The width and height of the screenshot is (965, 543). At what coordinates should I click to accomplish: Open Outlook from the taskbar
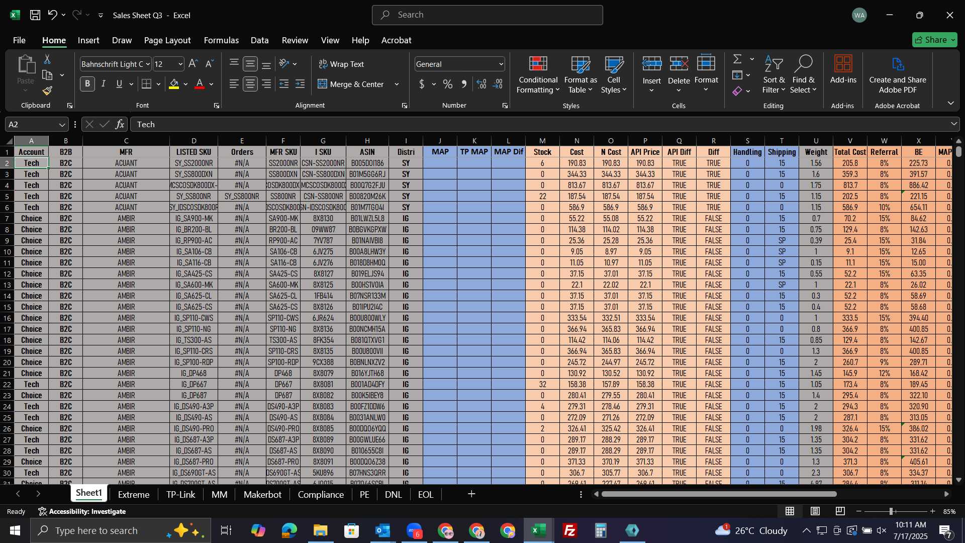(383, 530)
